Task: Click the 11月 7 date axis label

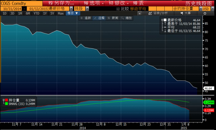Action: (x=17, y=125)
